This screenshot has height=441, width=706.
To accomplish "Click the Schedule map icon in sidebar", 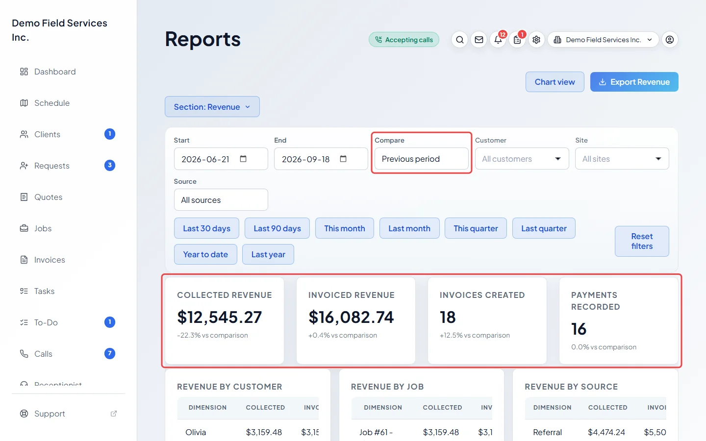I will click(x=24, y=103).
